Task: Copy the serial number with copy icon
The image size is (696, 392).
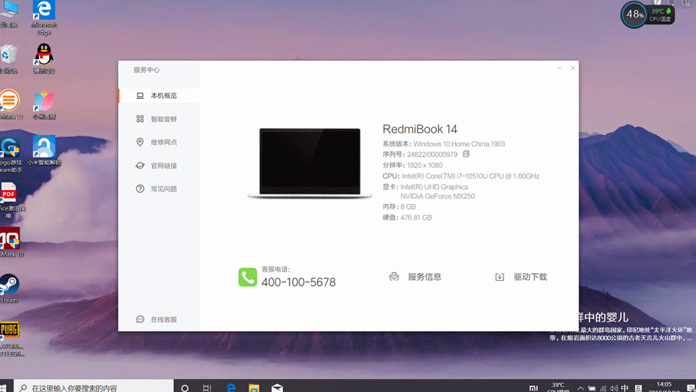Action: pyautogui.click(x=466, y=154)
